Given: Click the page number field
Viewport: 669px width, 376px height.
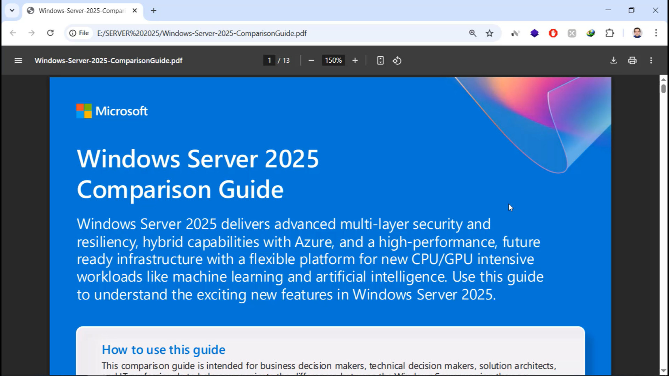Looking at the screenshot, I should [269, 61].
